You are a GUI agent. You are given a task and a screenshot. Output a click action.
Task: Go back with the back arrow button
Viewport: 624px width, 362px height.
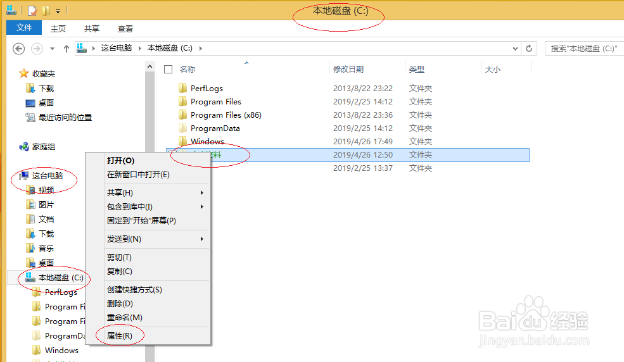pyautogui.click(x=19, y=49)
